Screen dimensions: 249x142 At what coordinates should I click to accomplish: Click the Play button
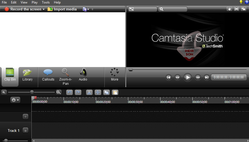[188, 77]
